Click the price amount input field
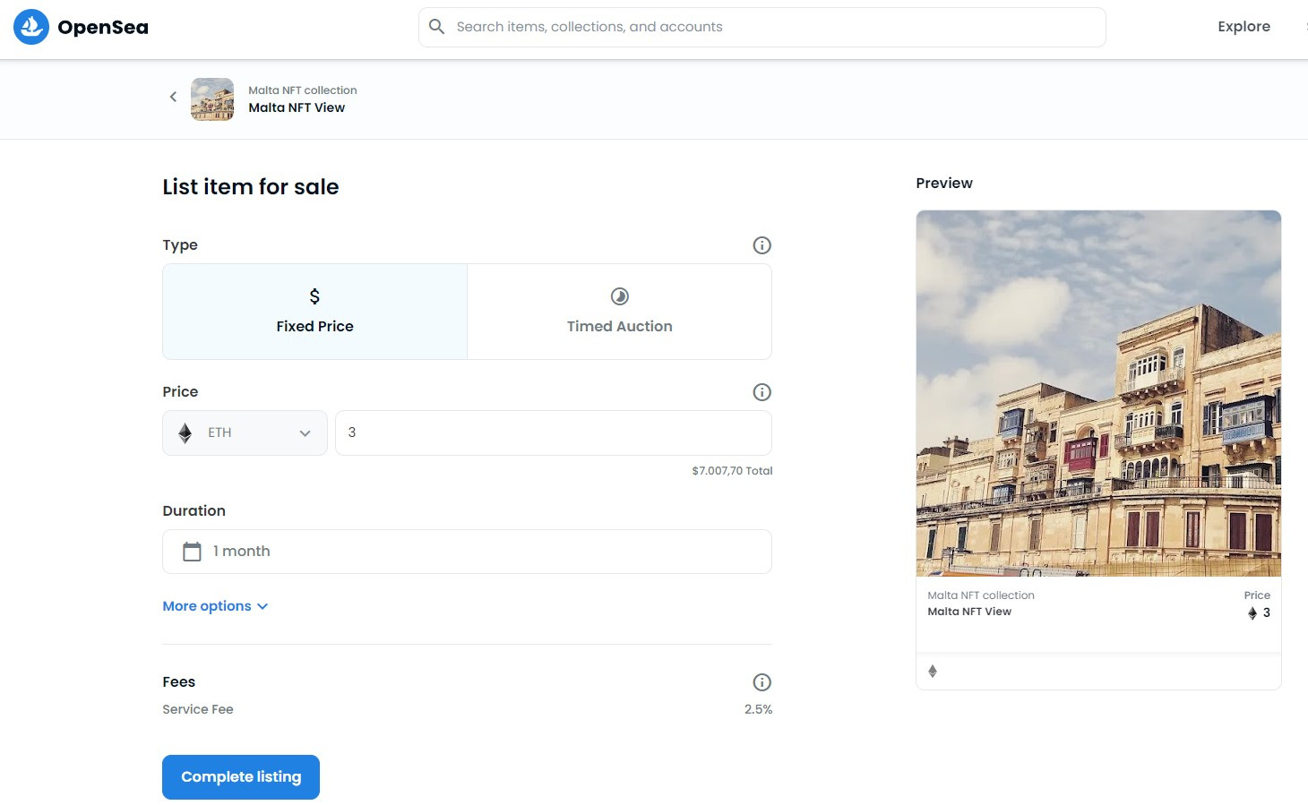The height and width of the screenshot is (805, 1308). click(553, 433)
